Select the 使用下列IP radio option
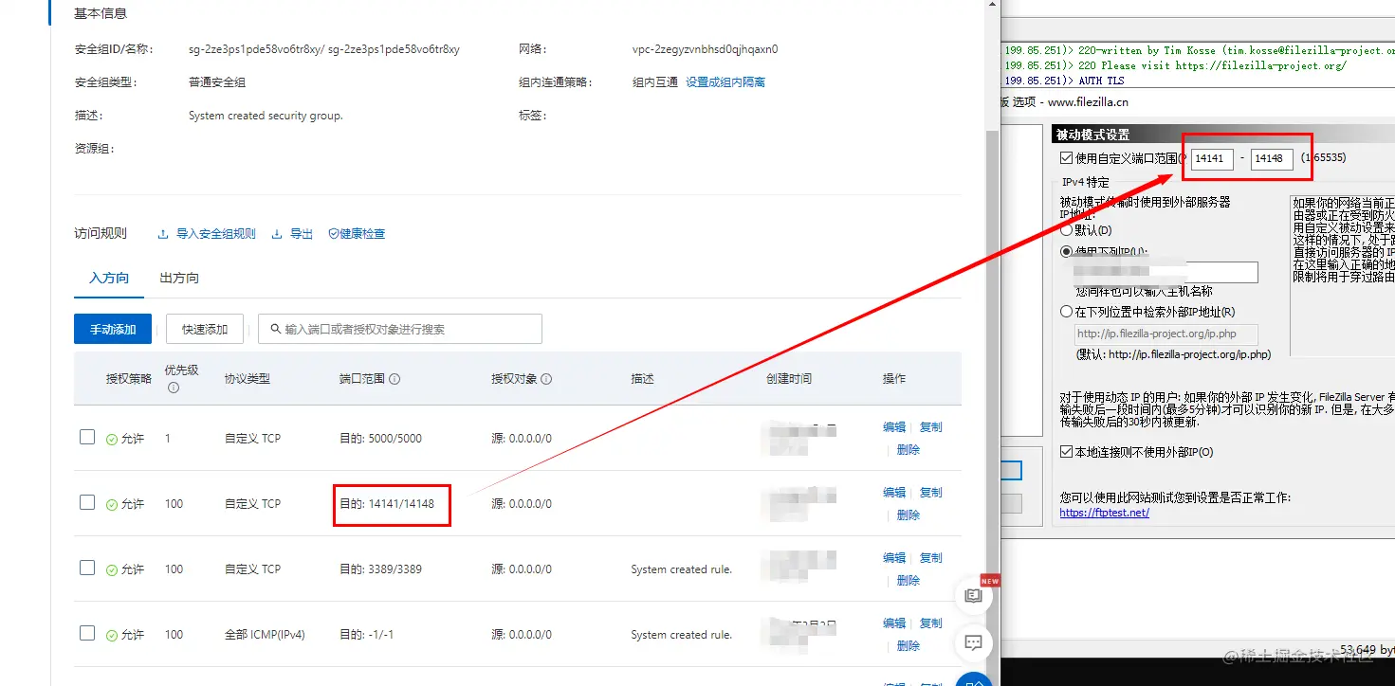This screenshot has width=1395, height=686. point(1067,252)
